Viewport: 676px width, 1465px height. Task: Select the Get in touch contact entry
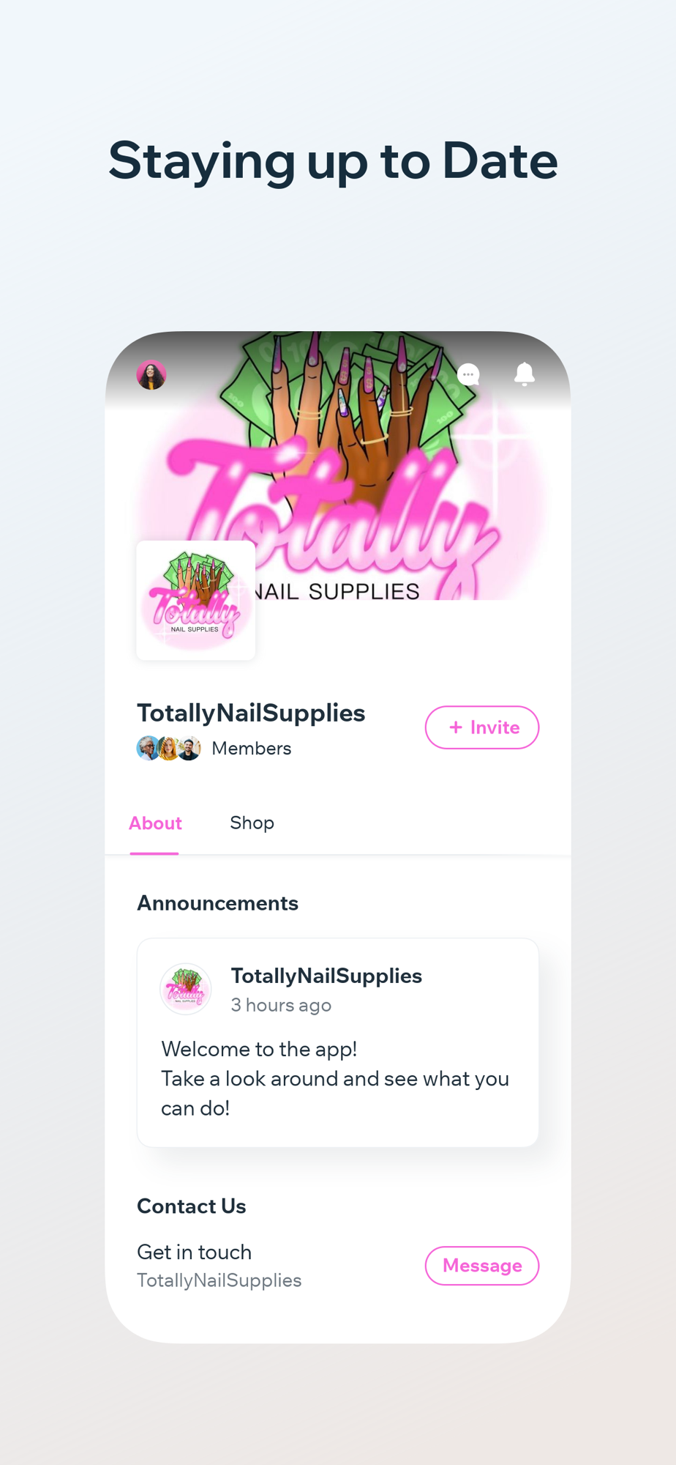[x=219, y=1266]
